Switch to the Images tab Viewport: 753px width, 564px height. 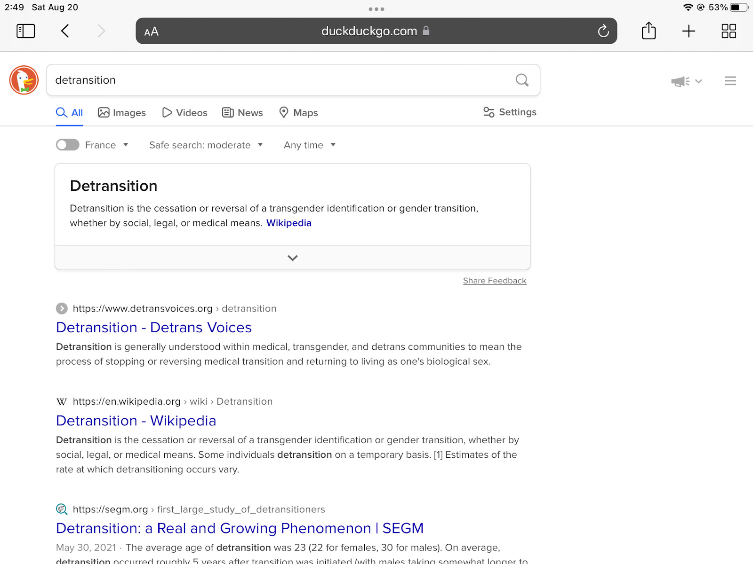click(122, 113)
